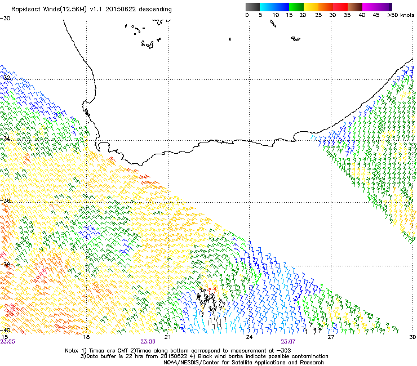Click the 'Note: 1) Times are GMT' line
Viewport: 417px width, 366px height.
point(178,351)
